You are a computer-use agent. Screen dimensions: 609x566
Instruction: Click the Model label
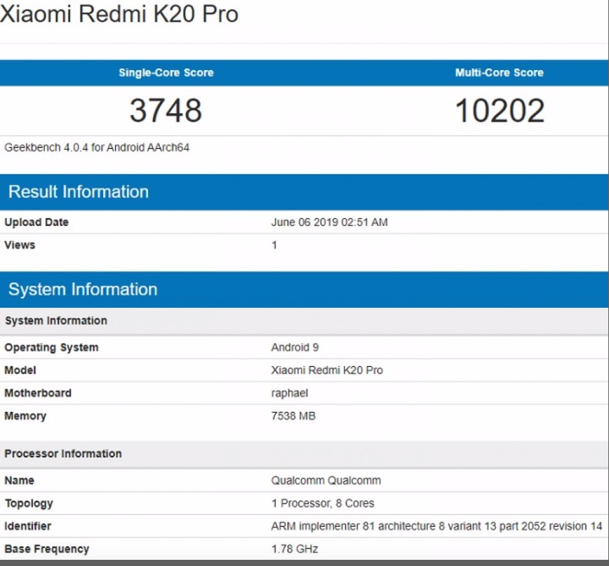click(x=20, y=370)
